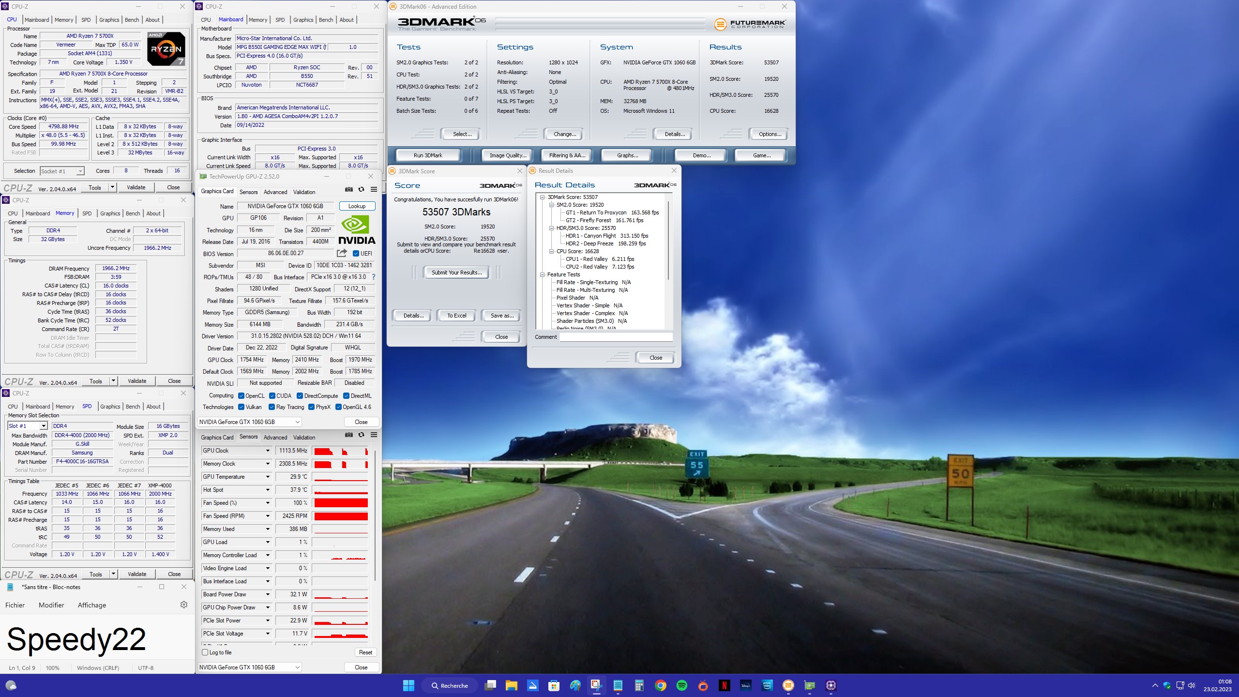Viewport: 1239px width, 697px height.
Task: Toggle the DirectCompute checkbox
Action: [300, 396]
